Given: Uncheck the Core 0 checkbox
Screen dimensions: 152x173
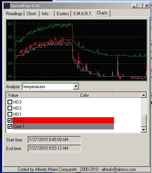Looking at the screenshot, I should (x=10, y=120).
